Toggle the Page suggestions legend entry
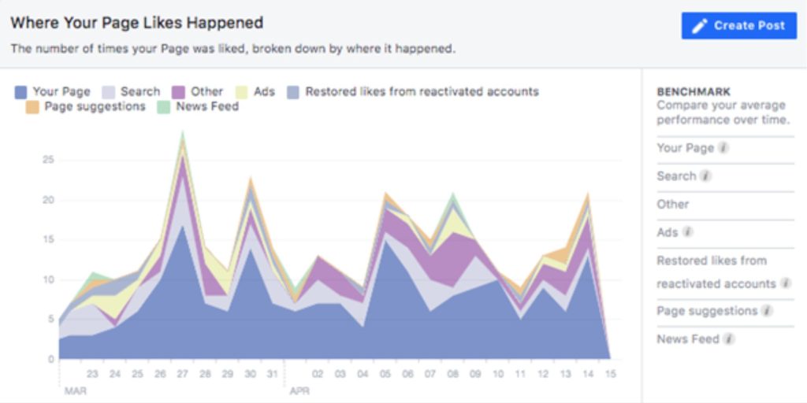 tap(33, 107)
